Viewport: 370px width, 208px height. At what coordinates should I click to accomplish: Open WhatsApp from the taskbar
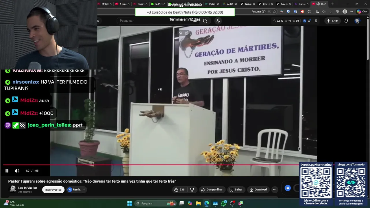(224, 203)
